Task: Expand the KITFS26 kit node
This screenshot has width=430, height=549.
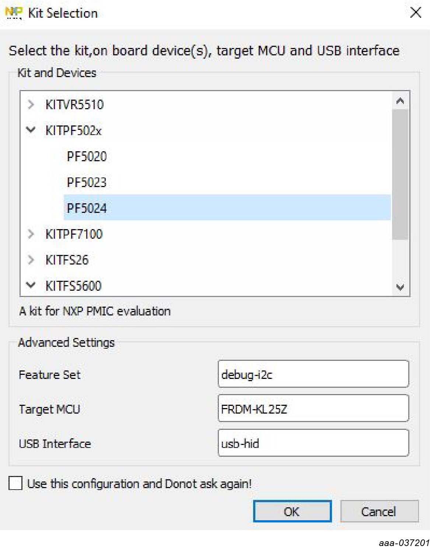Action: tap(31, 260)
